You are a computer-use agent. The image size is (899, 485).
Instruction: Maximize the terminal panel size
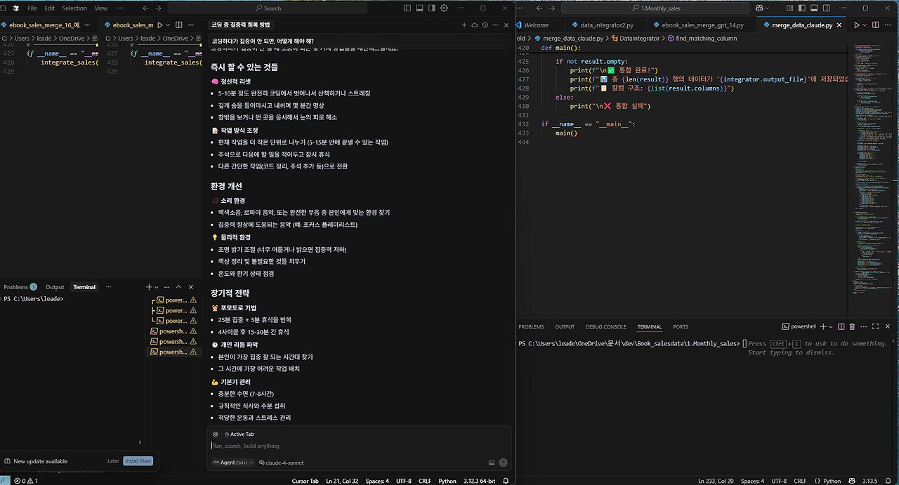(x=875, y=326)
